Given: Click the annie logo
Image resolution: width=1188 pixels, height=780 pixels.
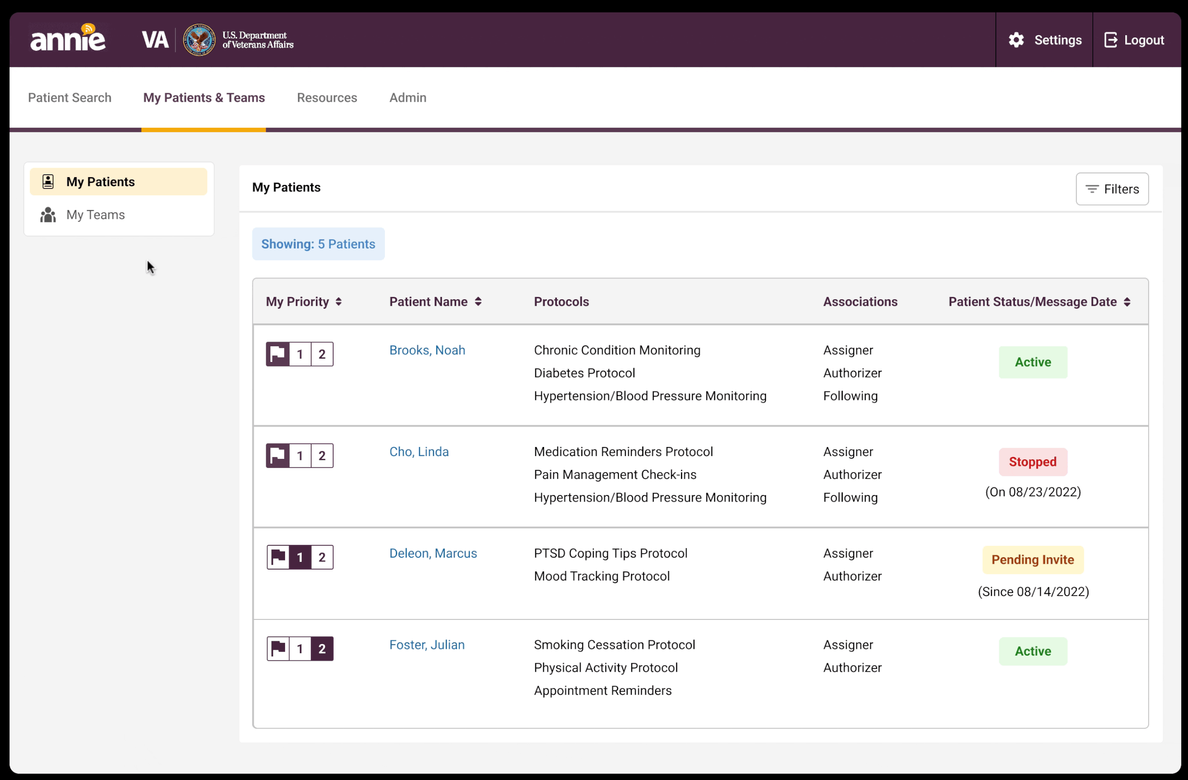Looking at the screenshot, I should point(68,38).
